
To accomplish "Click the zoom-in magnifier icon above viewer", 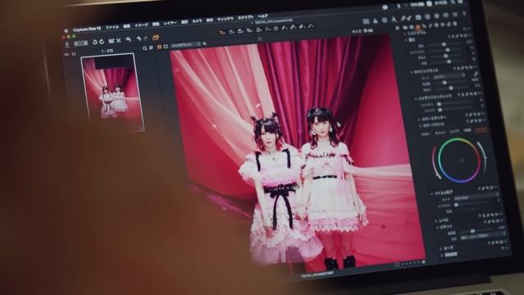I will pos(151,48).
